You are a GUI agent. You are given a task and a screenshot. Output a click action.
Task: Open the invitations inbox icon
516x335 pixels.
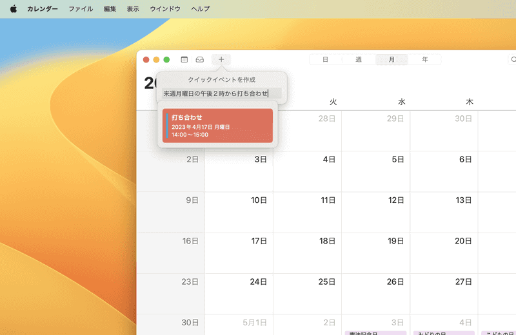[x=200, y=59]
